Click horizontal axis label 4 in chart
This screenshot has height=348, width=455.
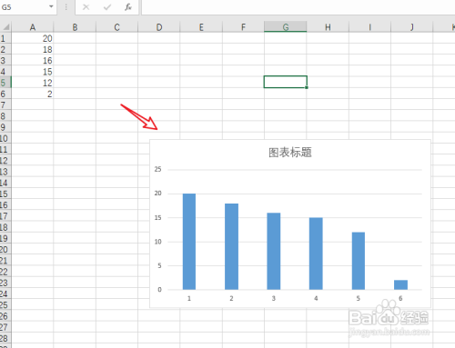tap(316, 298)
